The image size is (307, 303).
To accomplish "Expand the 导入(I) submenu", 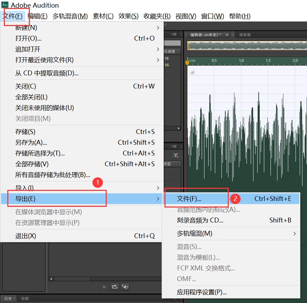I will click(x=82, y=188).
